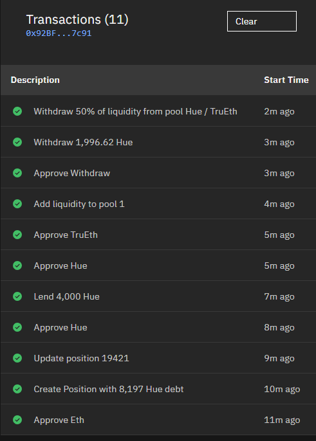
Task: Click checkmark for Create Position with 8,197 Hue debt
Action: point(17,389)
